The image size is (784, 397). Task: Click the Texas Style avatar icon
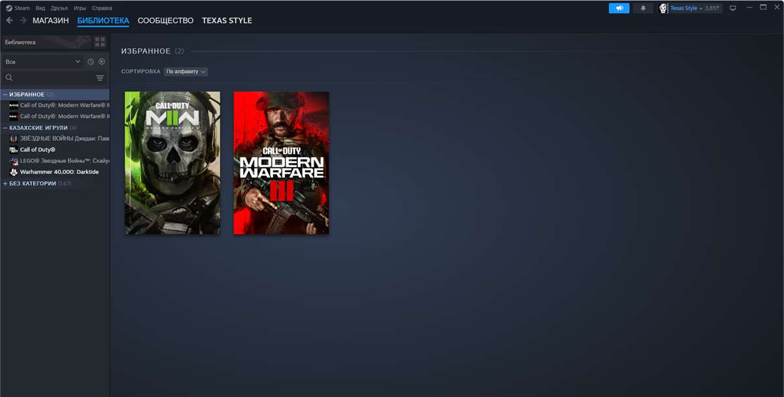[663, 7]
